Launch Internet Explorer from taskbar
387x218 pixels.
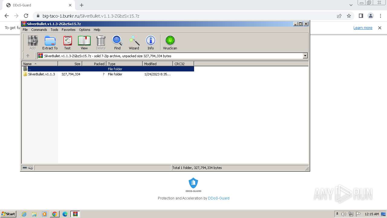click(x=24, y=214)
